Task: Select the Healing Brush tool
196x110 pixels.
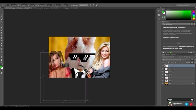Action: pos(2,28)
